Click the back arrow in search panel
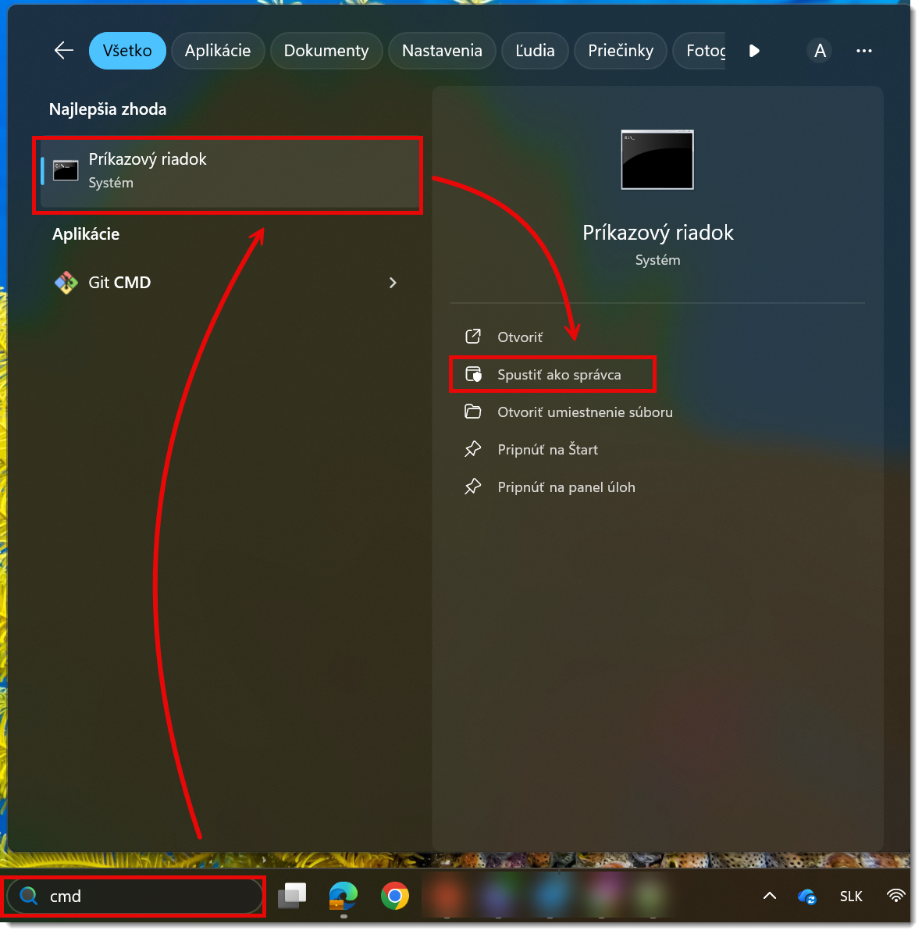Screen dimensions: 922x934 pyautogui.click(x=64, y=51)
